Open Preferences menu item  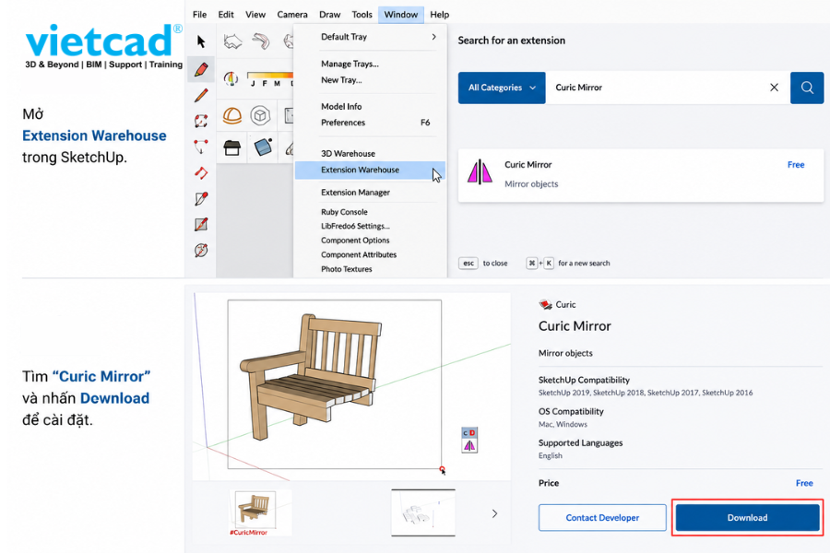click(x=370, y=123)
